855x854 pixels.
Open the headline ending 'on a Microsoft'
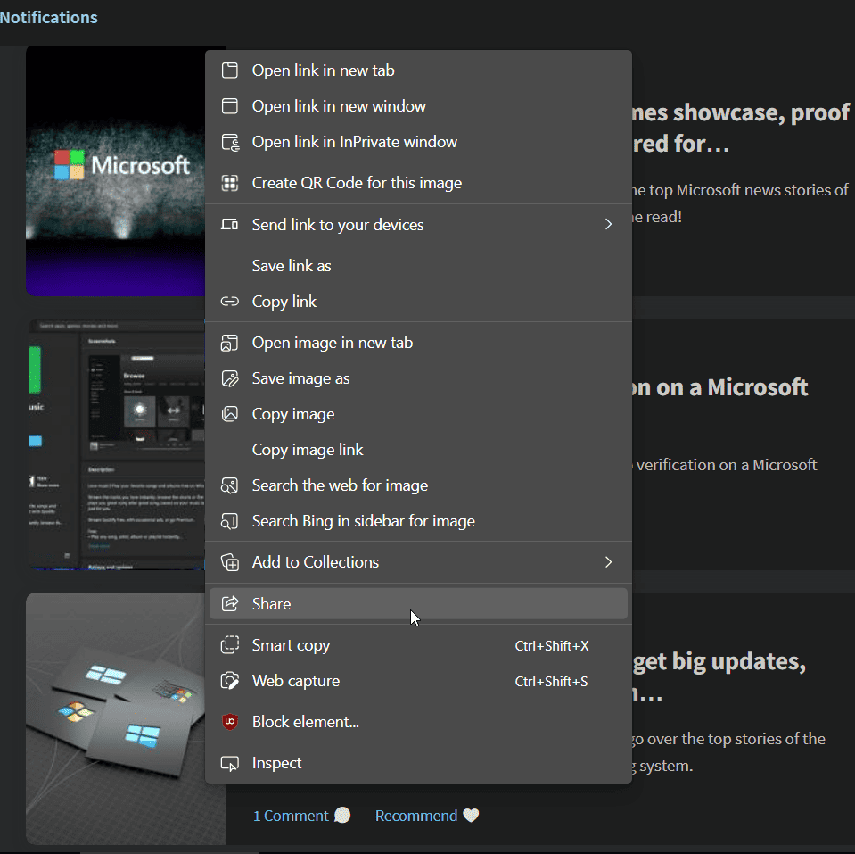coord(719,387)
